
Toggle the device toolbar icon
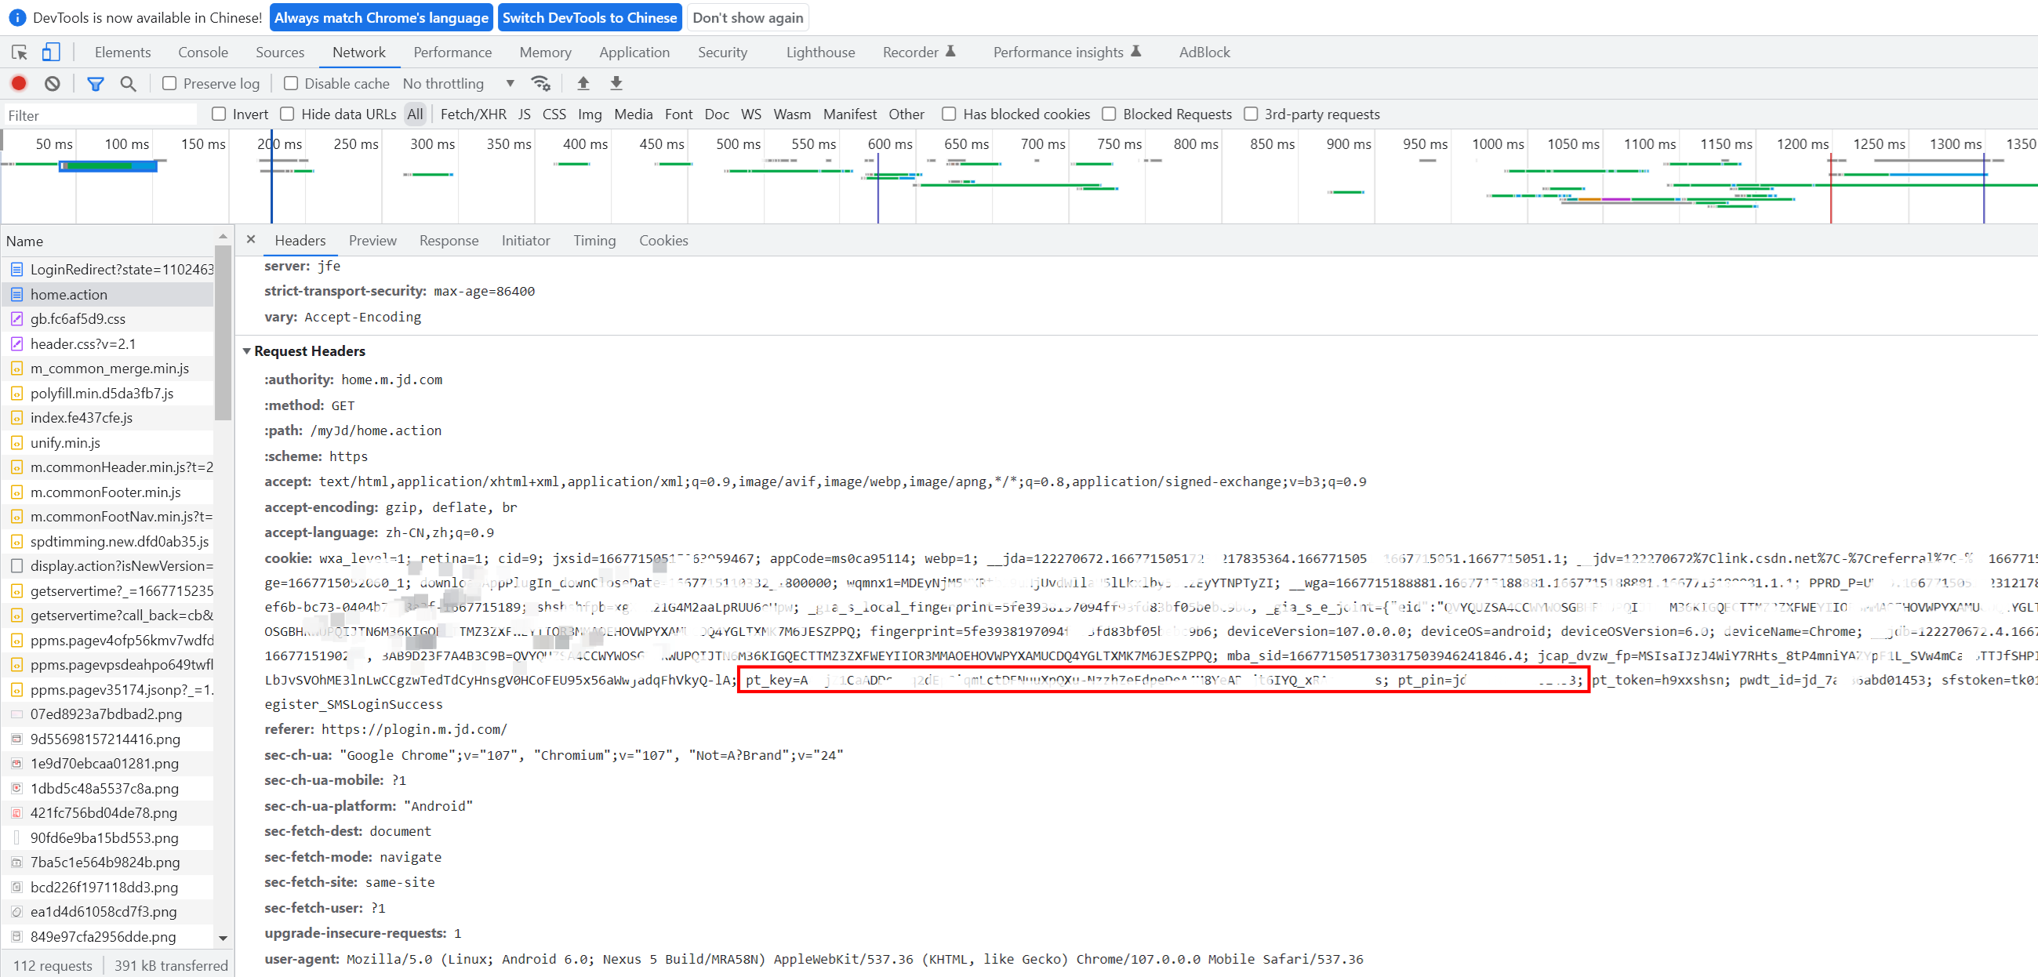51,53
